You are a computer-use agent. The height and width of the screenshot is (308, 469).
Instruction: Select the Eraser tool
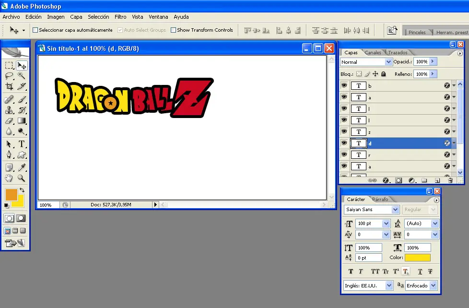[x=9, y=120]
